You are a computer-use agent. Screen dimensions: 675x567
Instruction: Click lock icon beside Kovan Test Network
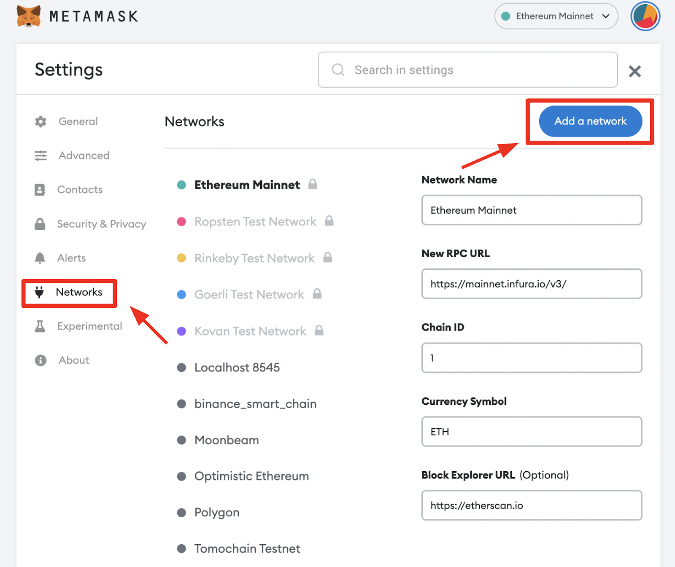click(319, 330)
